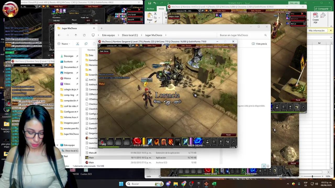Click Inic. ses. button in Excel title bar
Viewport: 335px width, 188px height.
coord(294,3)
